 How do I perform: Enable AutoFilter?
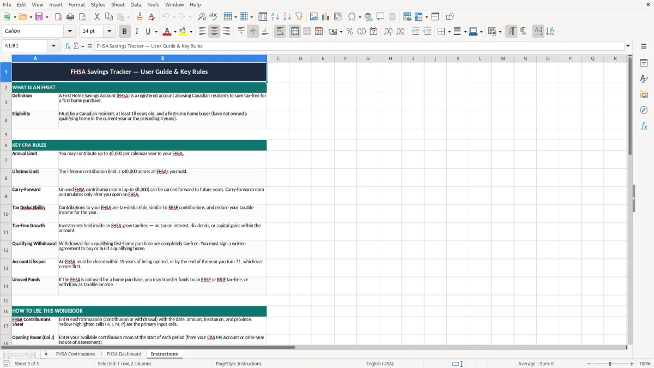[299, 17]
